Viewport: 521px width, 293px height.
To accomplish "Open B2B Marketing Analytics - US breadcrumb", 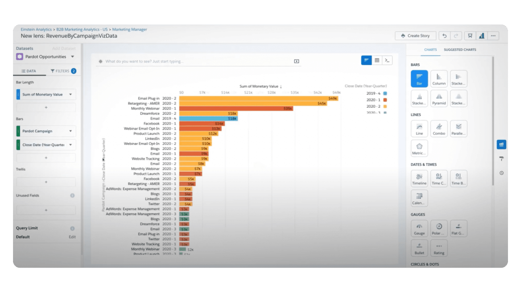I will pos(82,30).
